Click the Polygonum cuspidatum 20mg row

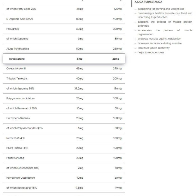click(64, 98)
